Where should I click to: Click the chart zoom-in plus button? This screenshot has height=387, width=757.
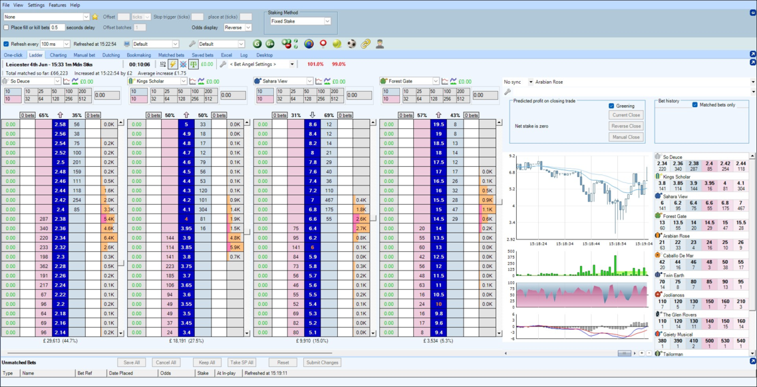point(642,353)
